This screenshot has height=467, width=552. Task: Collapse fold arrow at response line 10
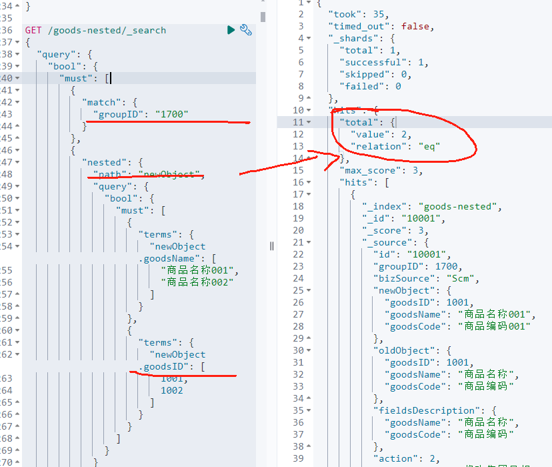coord(309,110)
